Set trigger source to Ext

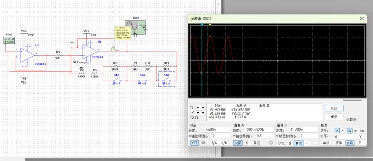(362, 130)
